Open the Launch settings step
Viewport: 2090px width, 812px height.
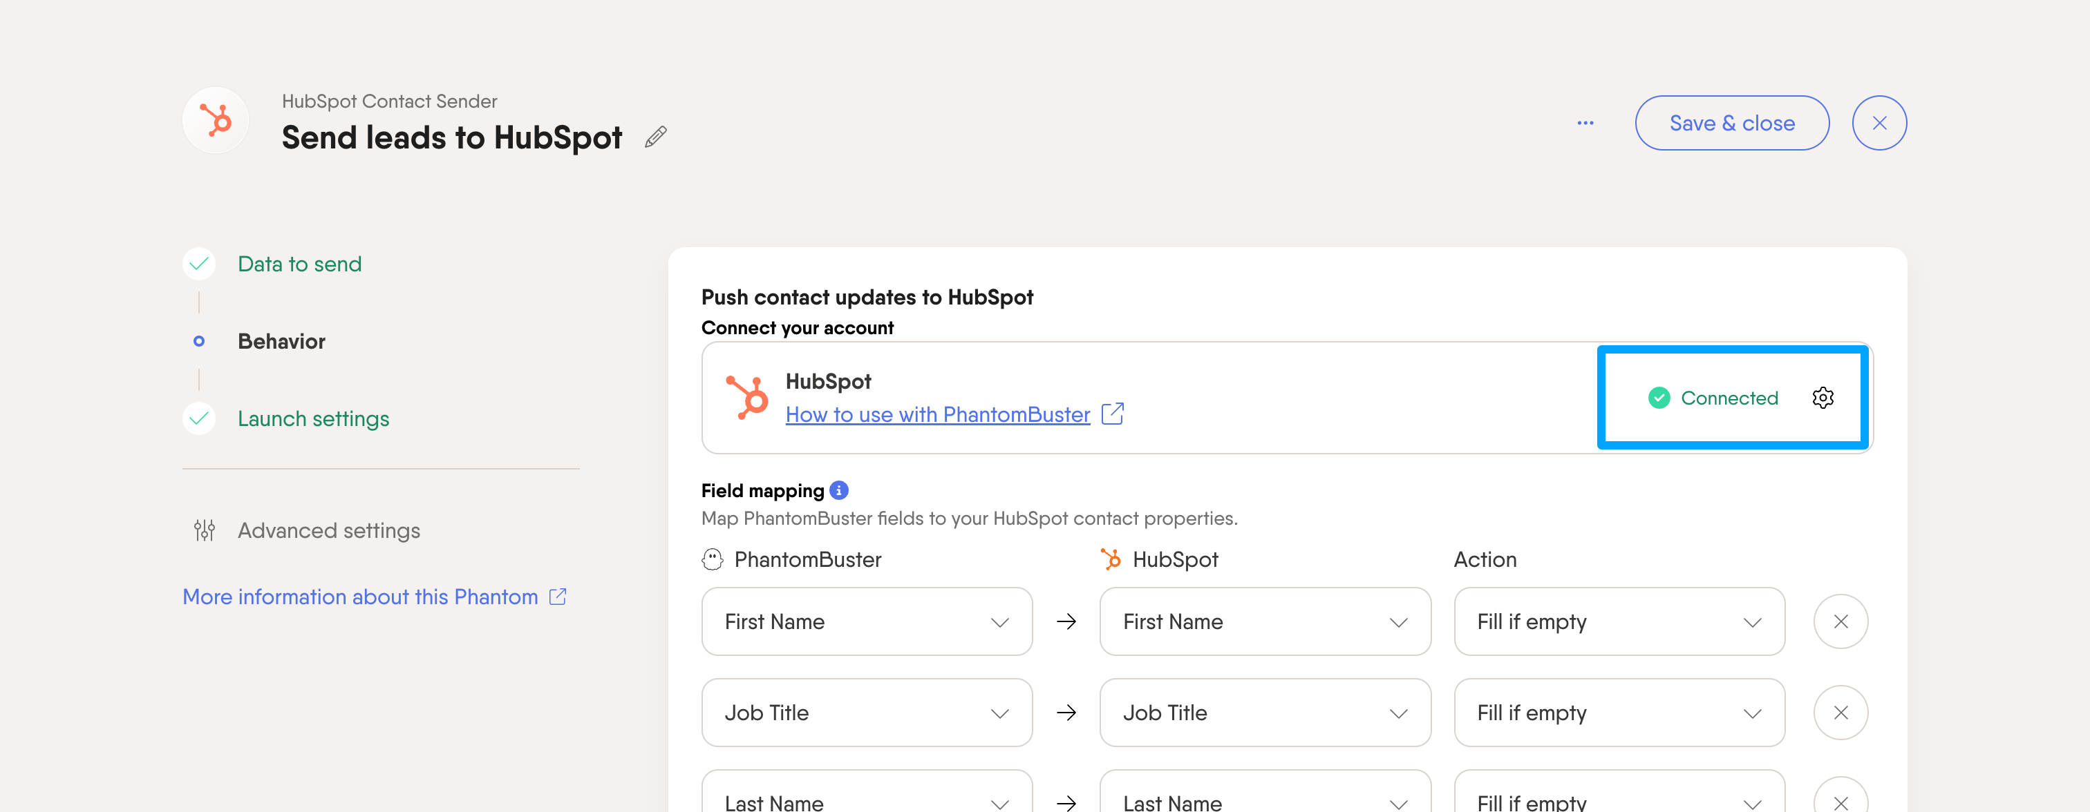coord(313,419)
